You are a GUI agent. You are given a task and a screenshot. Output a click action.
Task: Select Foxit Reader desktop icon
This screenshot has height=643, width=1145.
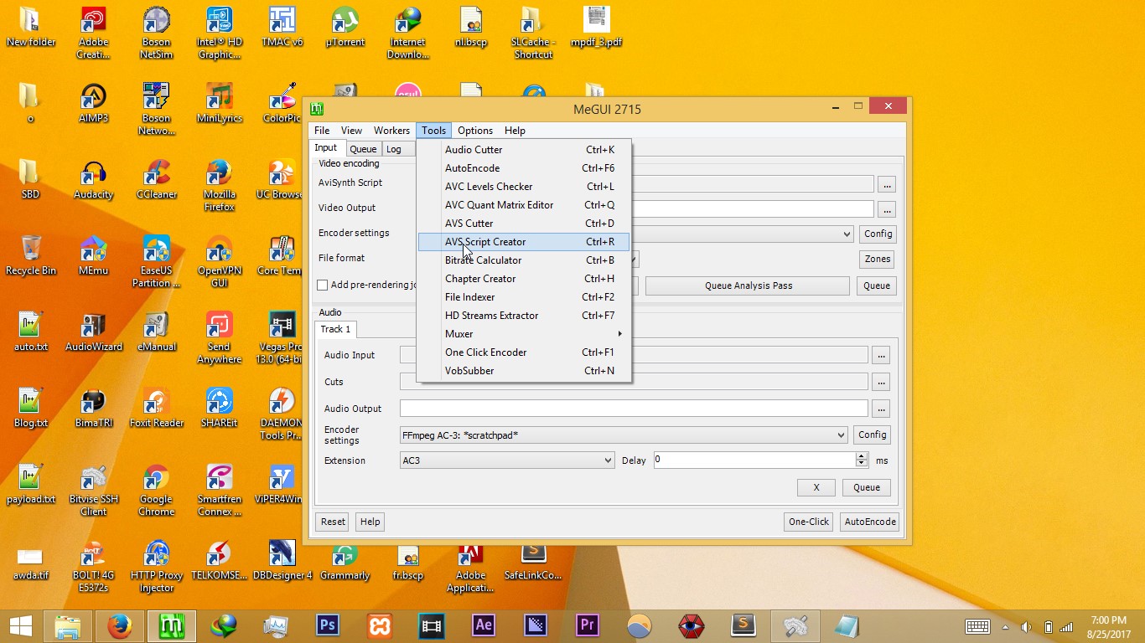click(x=157, y=408)
